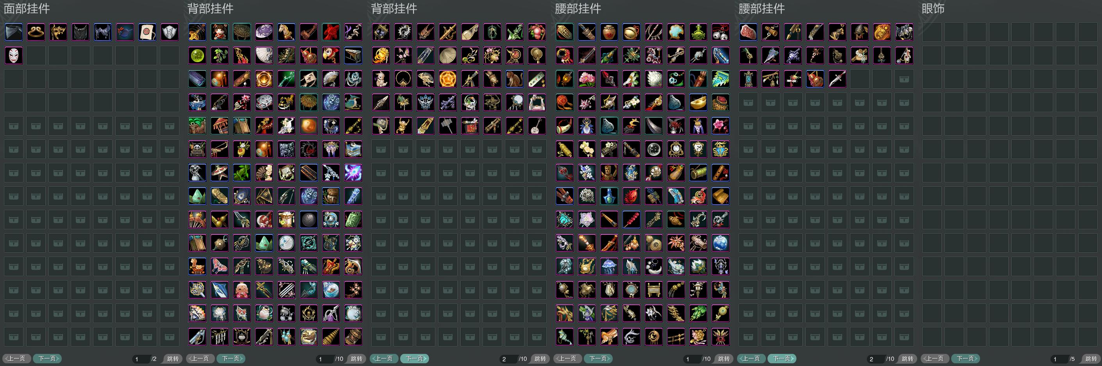Click 跳转 in the first 背部挂件 panel

(356, 359)
